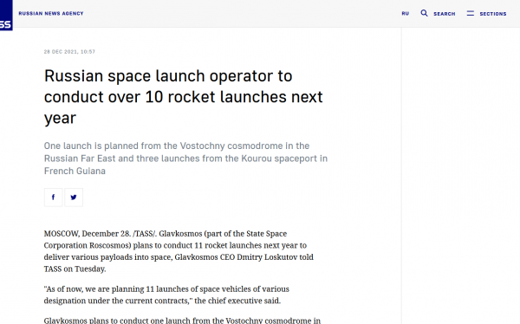Click the hamburger menu icon beside Sections

pyautogui.click(x=471, y=13)
